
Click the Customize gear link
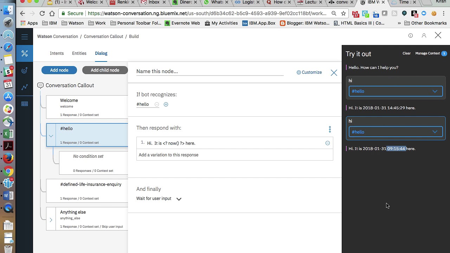[x=309, y=72]
